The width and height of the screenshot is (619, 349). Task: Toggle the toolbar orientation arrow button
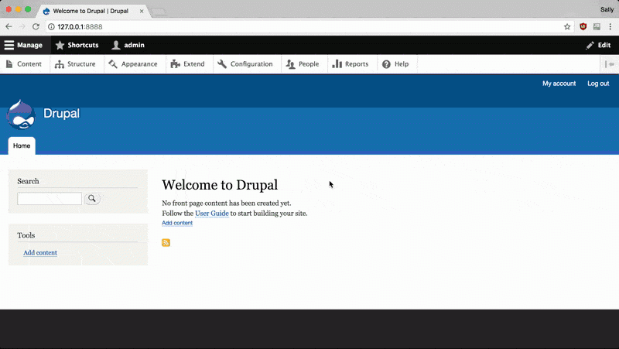coord(610,64)
